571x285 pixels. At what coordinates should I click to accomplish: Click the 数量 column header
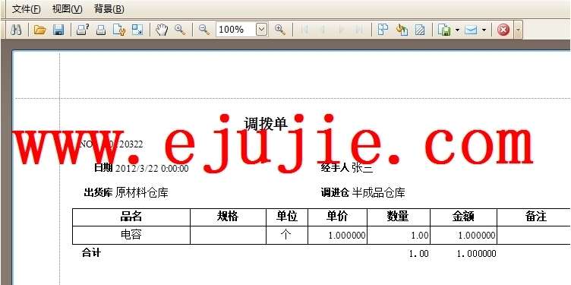tap(398, 217)
